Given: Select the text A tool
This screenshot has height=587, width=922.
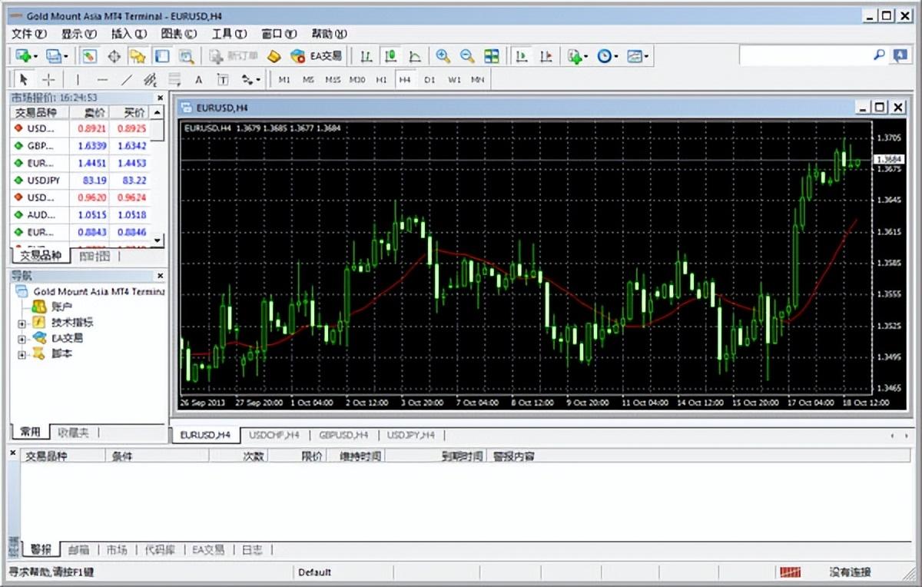Looking at the screenshot, I should point(198,79).
